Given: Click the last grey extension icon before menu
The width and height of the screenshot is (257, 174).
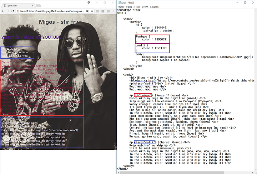Looking at the screenshot, I should (x=109, y=11).
